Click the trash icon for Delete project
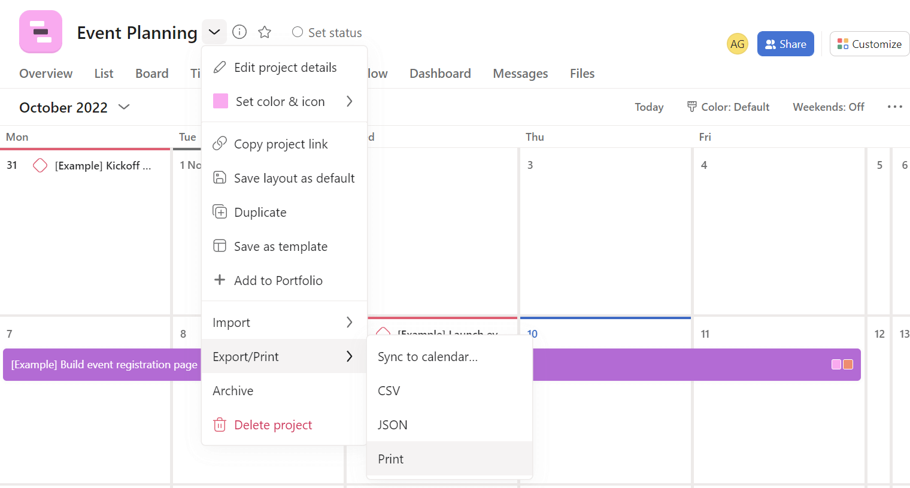 point(220,425)
